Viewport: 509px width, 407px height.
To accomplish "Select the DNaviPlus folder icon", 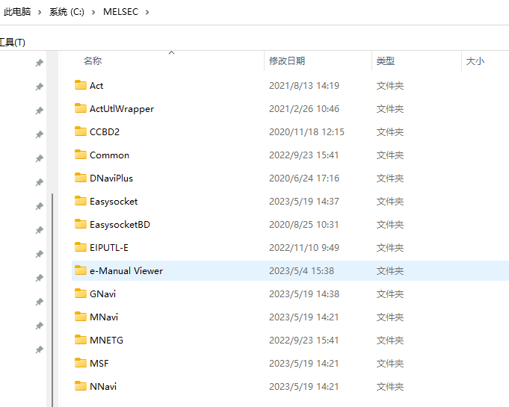I will click(81, 178).
